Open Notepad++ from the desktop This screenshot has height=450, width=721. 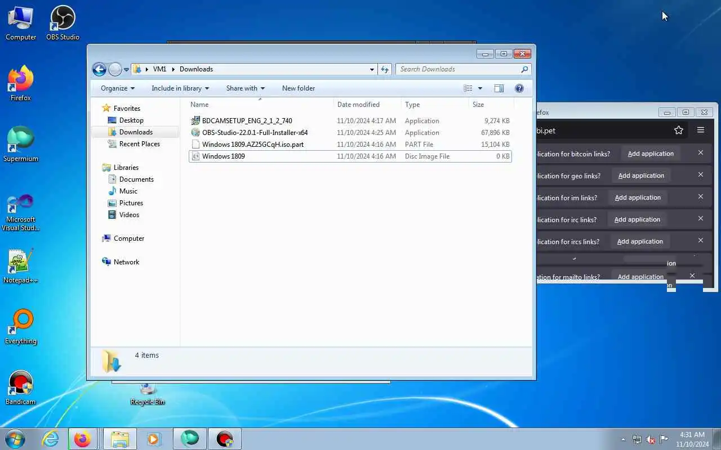point(21,266)
